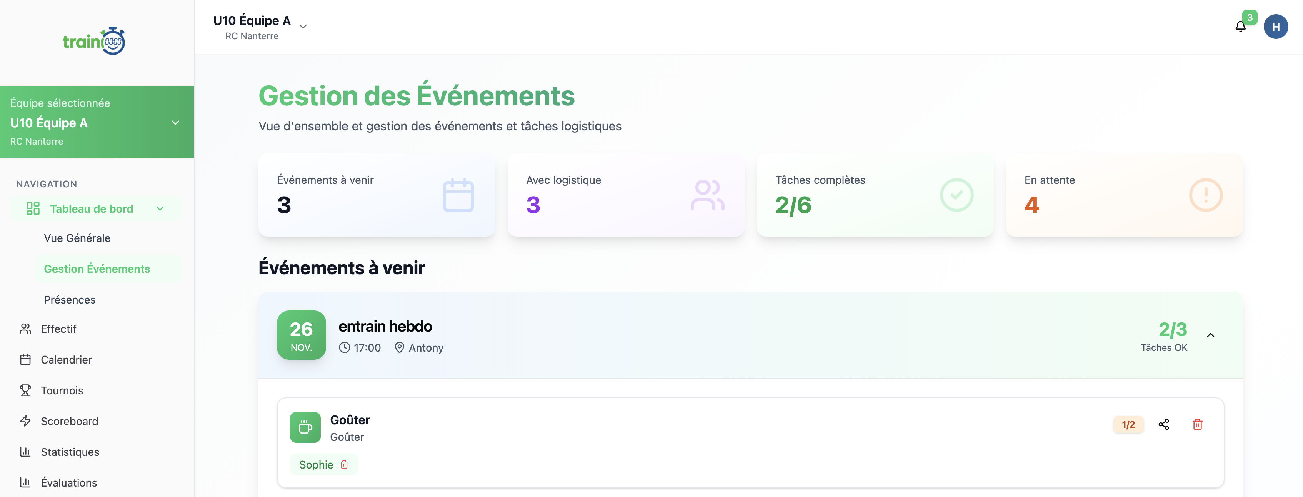Click the Tournois trophy icon
This screenshot has width=1303, height=497.
26,390
